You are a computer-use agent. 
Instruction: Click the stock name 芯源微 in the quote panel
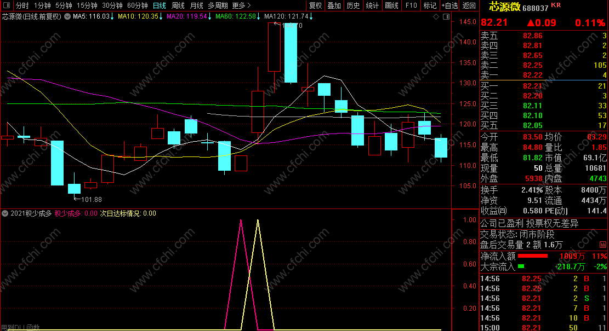[504, 7]
